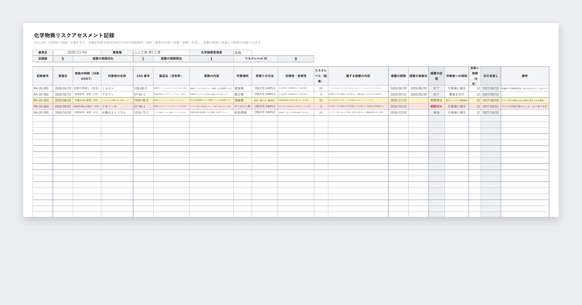Select record number RA-26-002
Viewport: 582px width, 305px height.
pyautogui.click(x=43, y=94)
